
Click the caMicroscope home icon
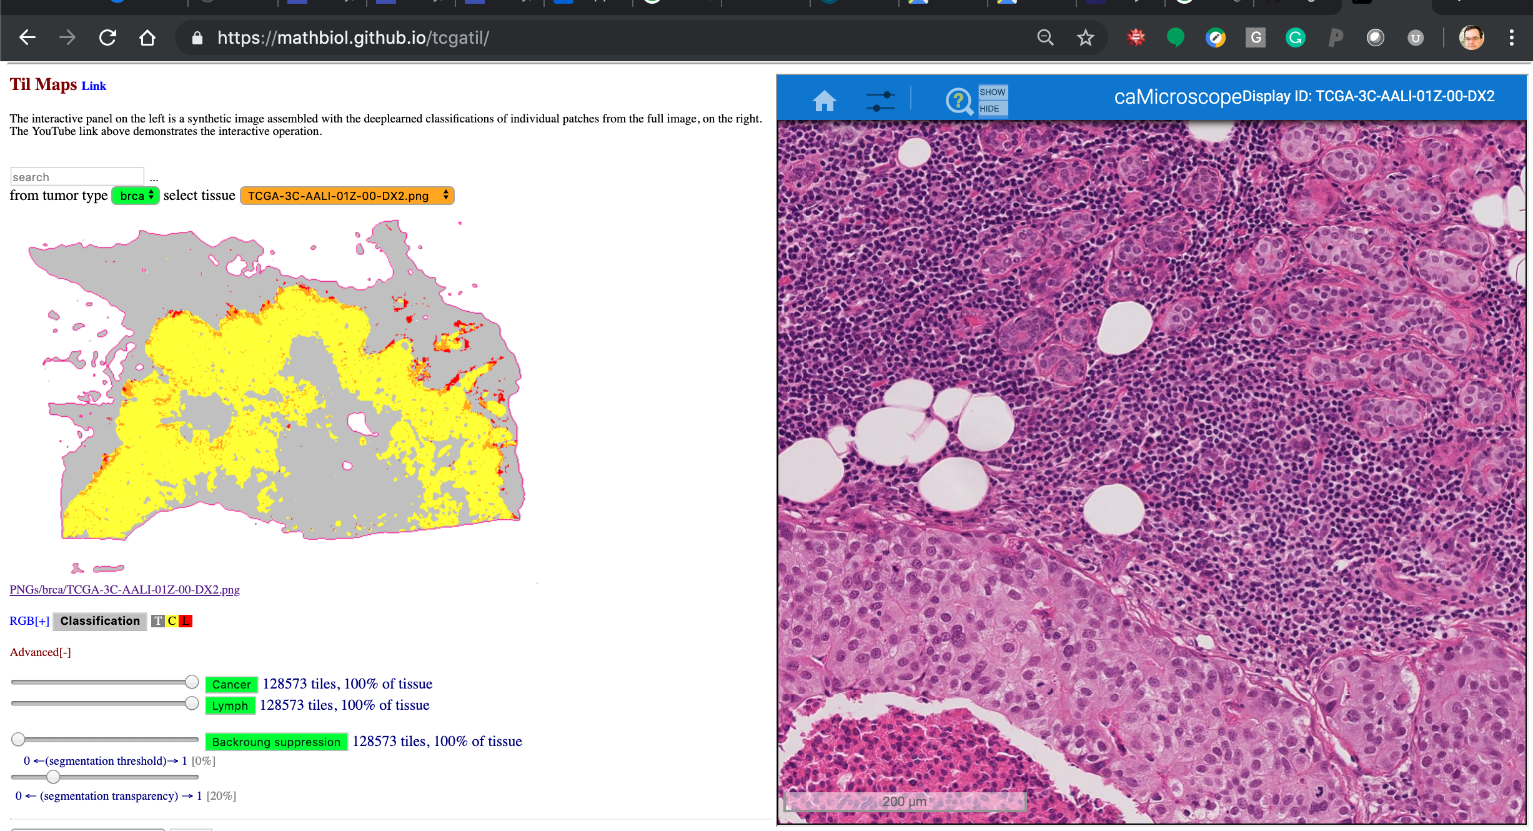pos(824,100)
